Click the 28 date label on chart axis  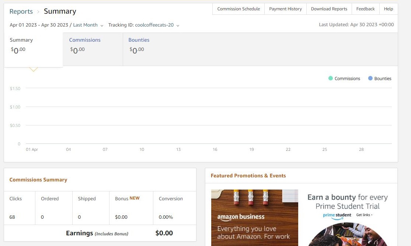point(361,149)
